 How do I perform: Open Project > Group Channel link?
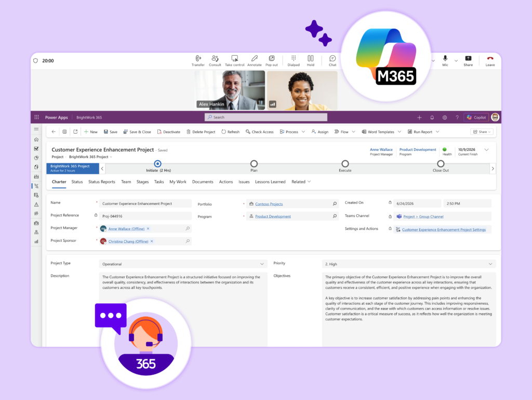(423, 216)
